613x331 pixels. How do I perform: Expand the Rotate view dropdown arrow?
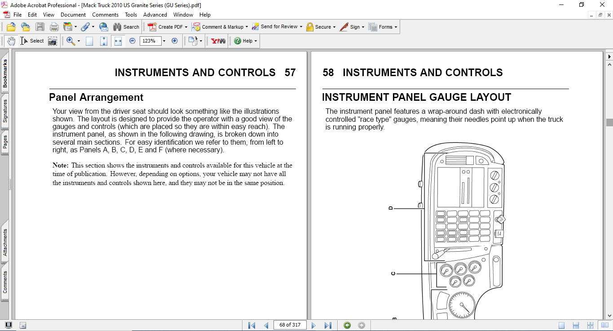(201, 41)
